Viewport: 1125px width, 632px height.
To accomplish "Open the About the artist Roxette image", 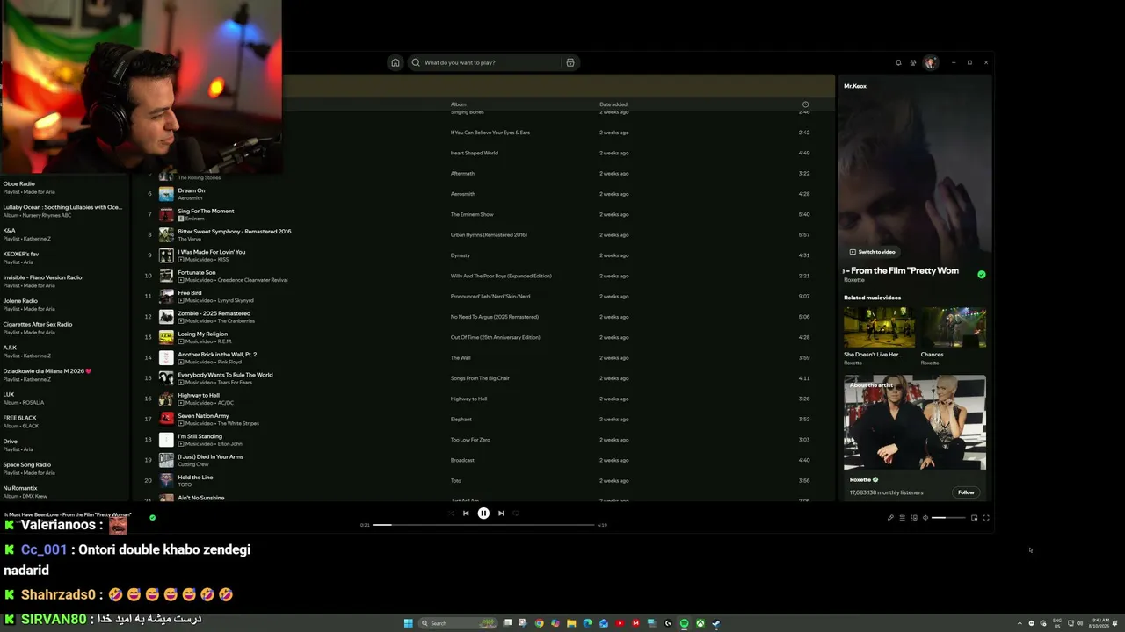I will [x=915, y=422].
